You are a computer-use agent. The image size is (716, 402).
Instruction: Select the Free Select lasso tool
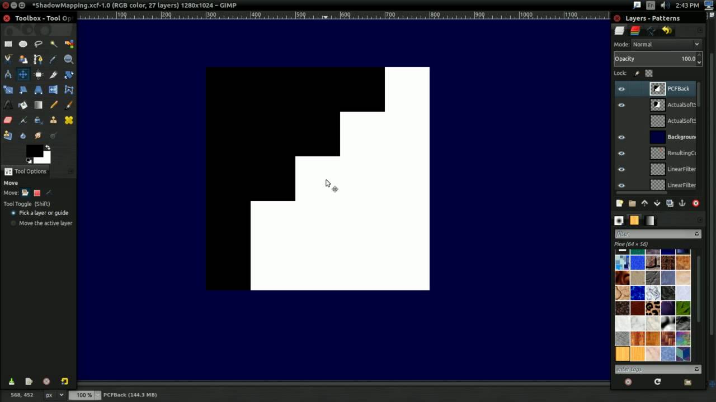pos(38,44)
